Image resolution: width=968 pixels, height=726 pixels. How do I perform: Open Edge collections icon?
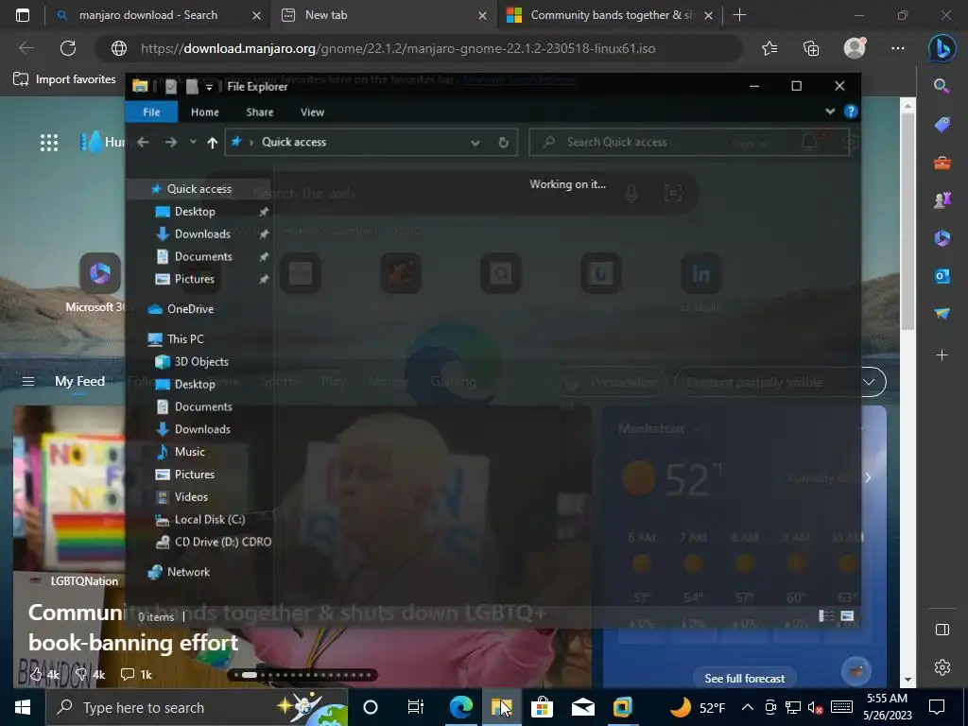810,48
